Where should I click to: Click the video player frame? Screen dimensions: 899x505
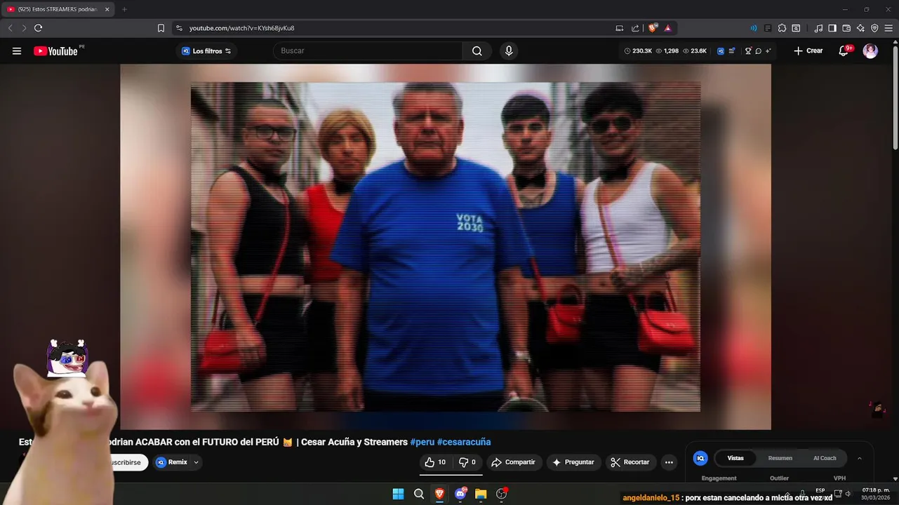click(x=446, y=247)
